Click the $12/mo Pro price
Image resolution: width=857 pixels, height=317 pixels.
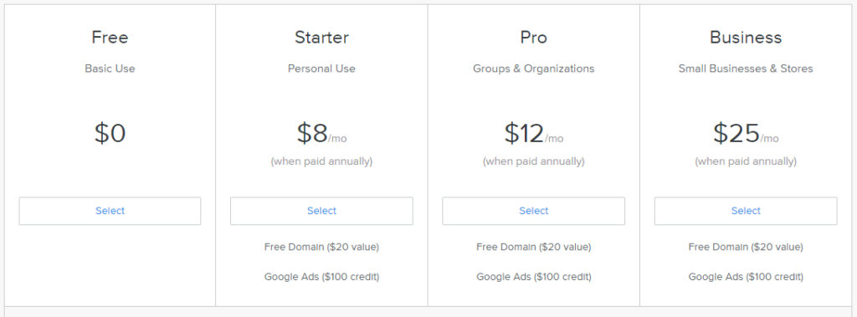click(x=533, y=133)
